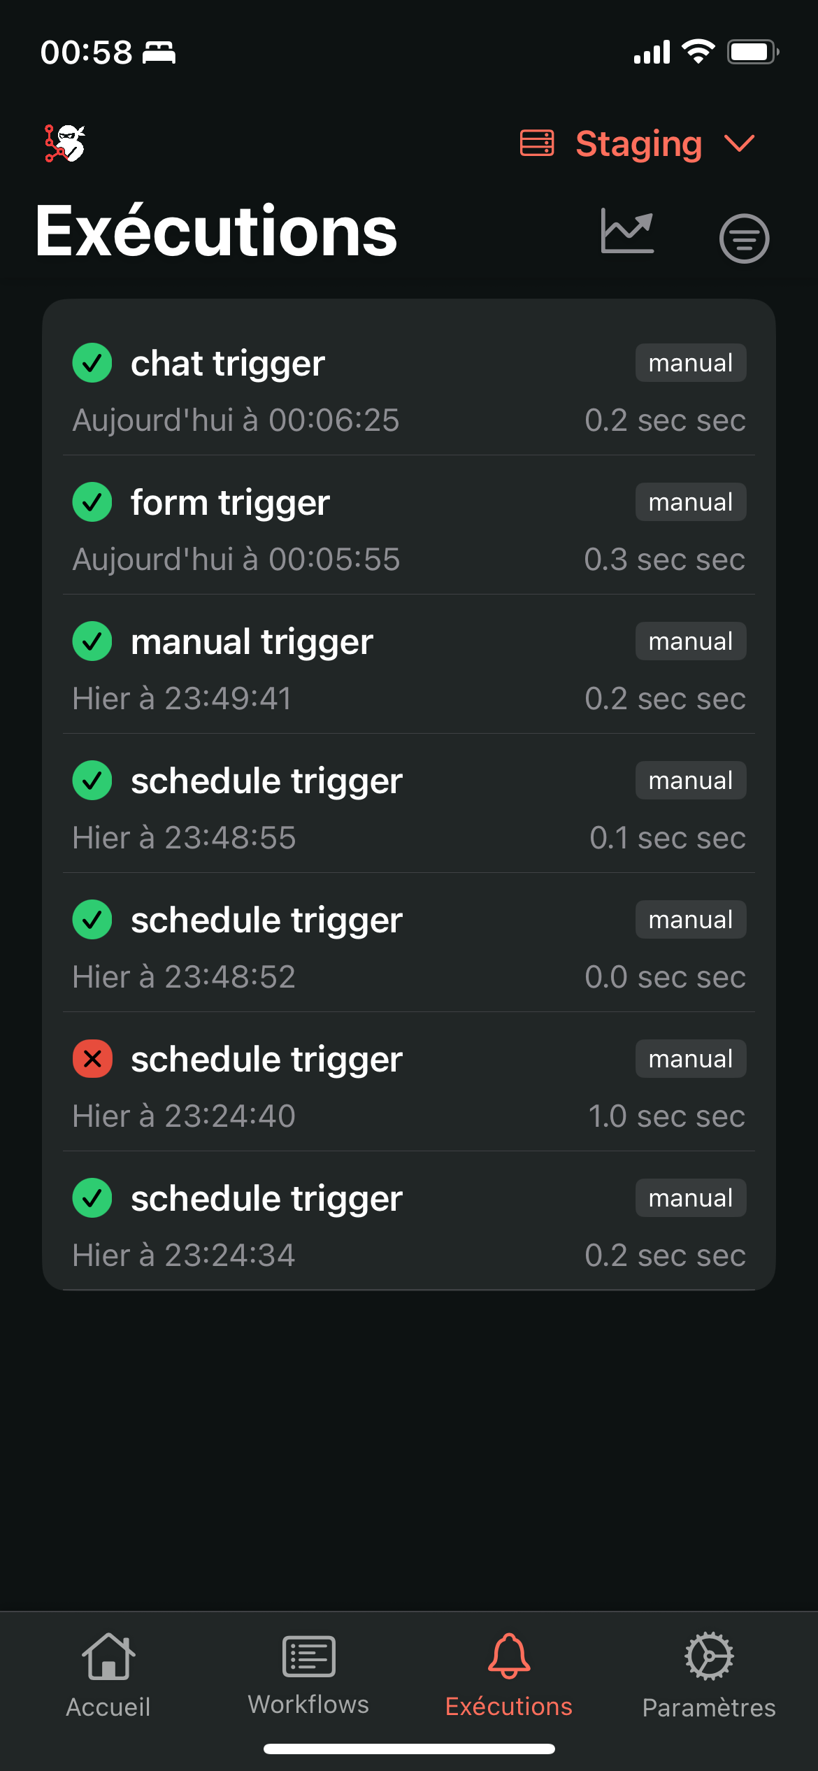Tap the server icon beside Staging
The height and width of the screenshot is (1771, 818).
pos(537,143)
